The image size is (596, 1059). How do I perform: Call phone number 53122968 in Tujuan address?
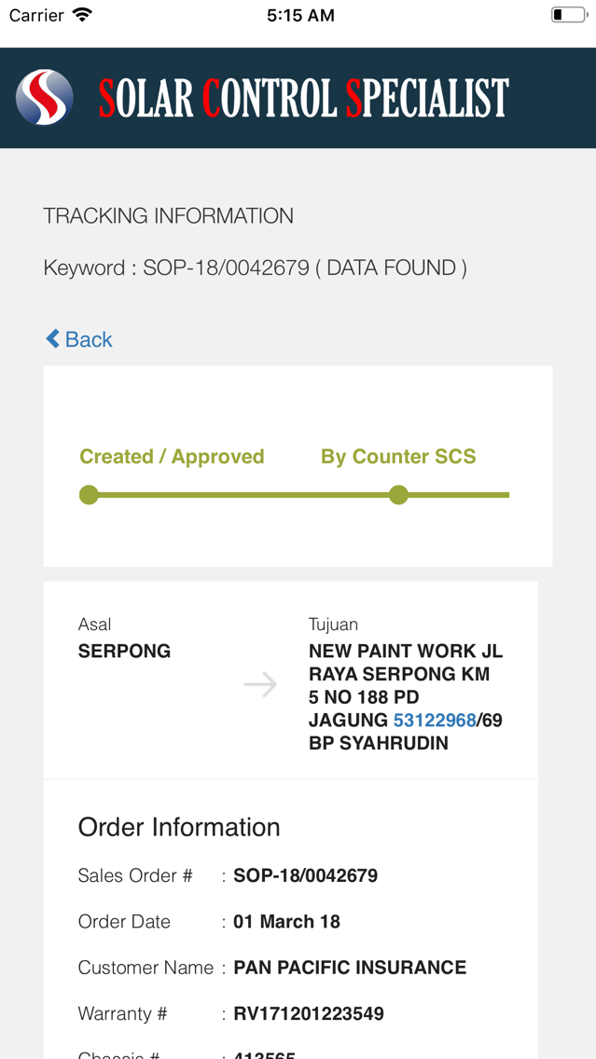pyautogui.click(x=435, y=720)
